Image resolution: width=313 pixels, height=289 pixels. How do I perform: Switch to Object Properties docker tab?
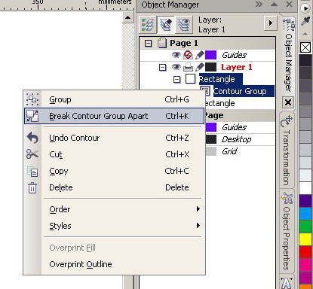pyautogui.click(x=287, y=231)
